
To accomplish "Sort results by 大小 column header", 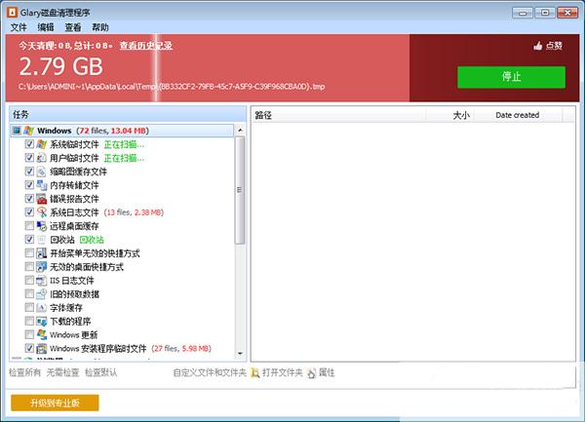I will click(x=461, y=115).
